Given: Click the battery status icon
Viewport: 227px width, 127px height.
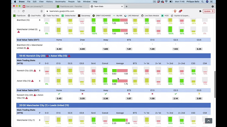Looking at the screenshot, I should 171,2.
